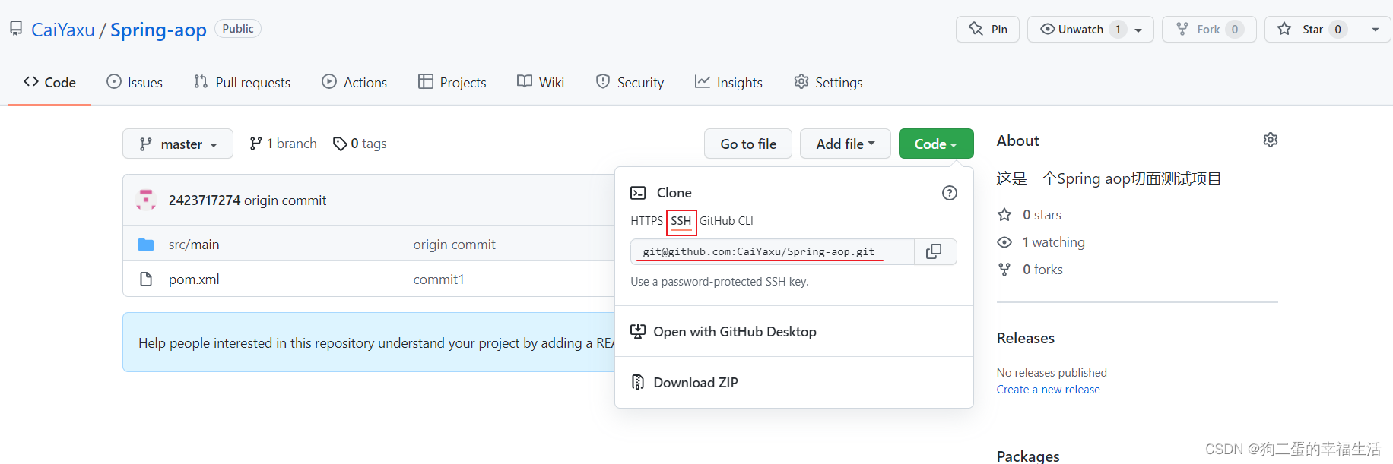Click Create a new release

point(1048,390)
